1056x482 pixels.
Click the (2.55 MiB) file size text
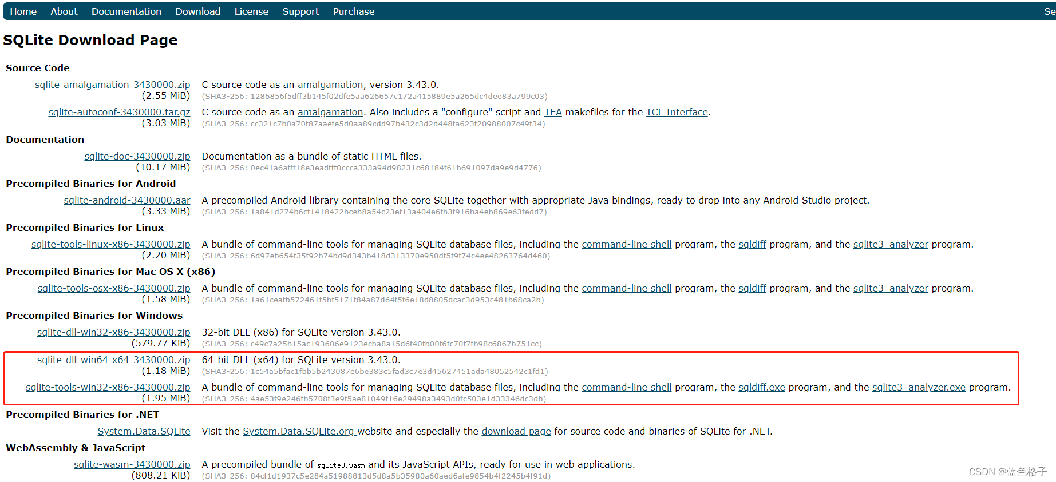tap(166, 95)
